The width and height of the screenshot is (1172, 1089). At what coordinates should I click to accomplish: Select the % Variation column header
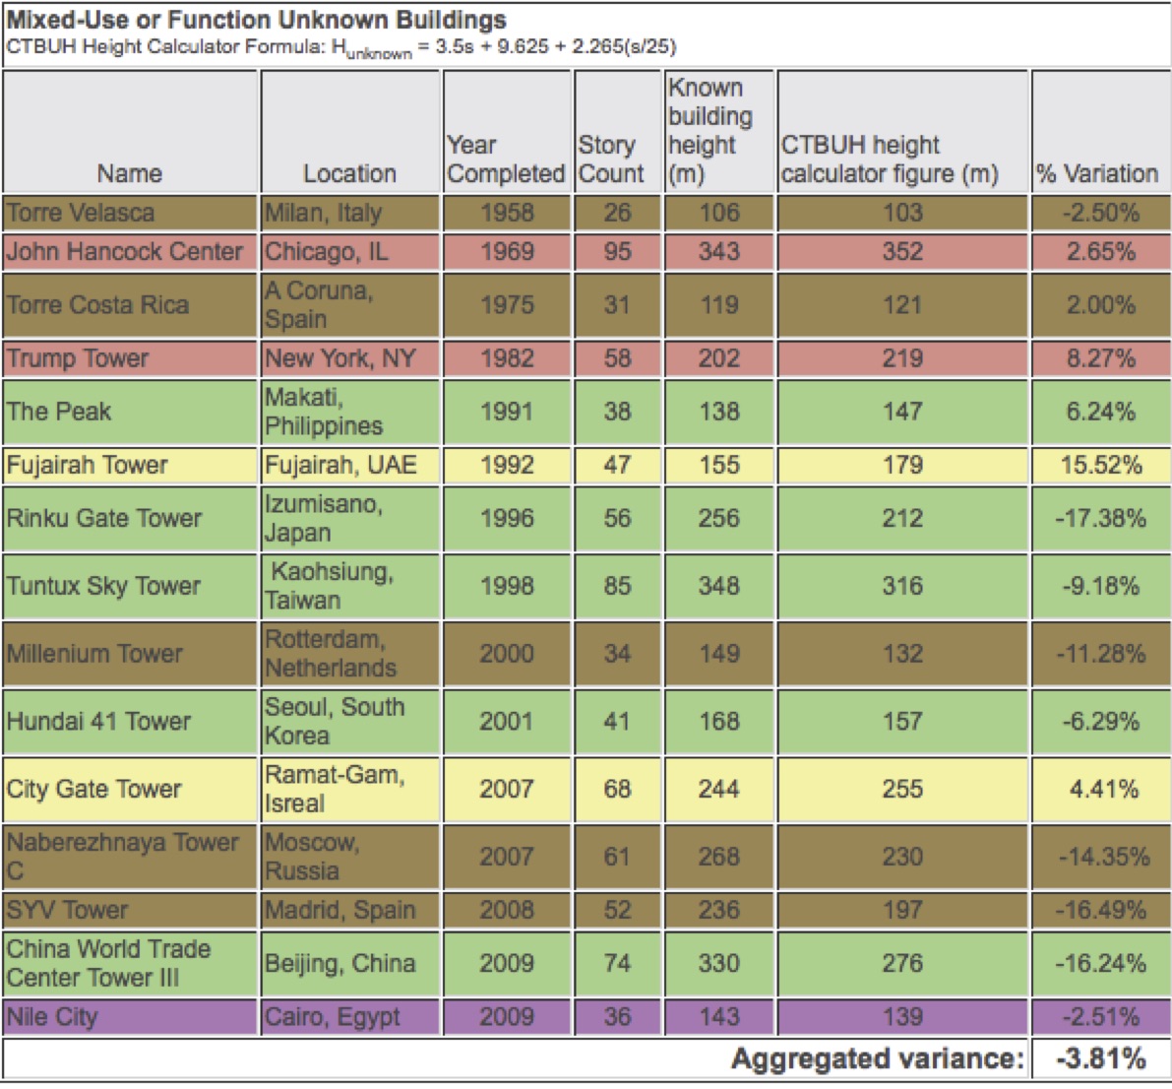click(x=1097, y=173)
